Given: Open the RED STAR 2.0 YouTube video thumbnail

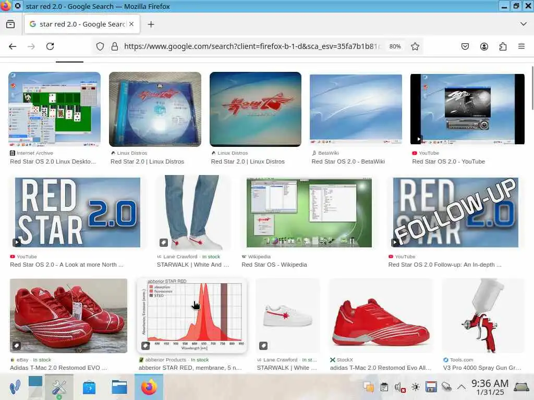Looking at the screenshot, I should coord(78,213).
